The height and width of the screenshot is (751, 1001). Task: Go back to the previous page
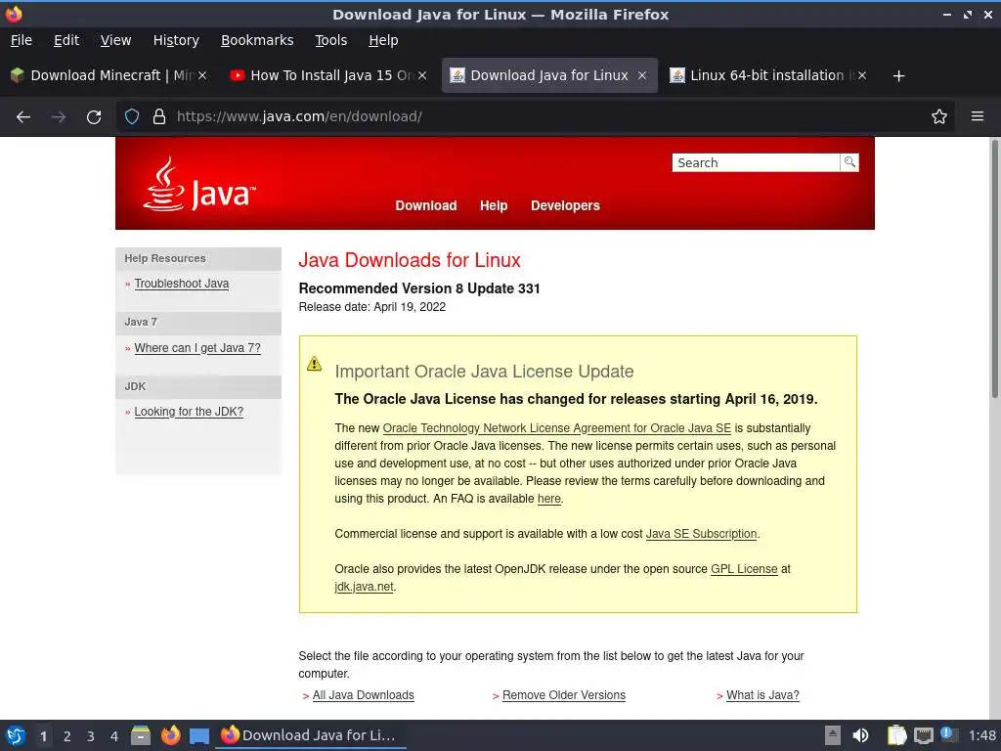point(23,117)
